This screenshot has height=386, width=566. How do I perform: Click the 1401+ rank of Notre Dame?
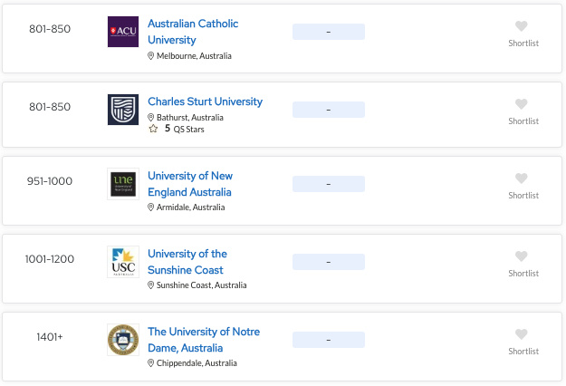click(x=50, y=337)
